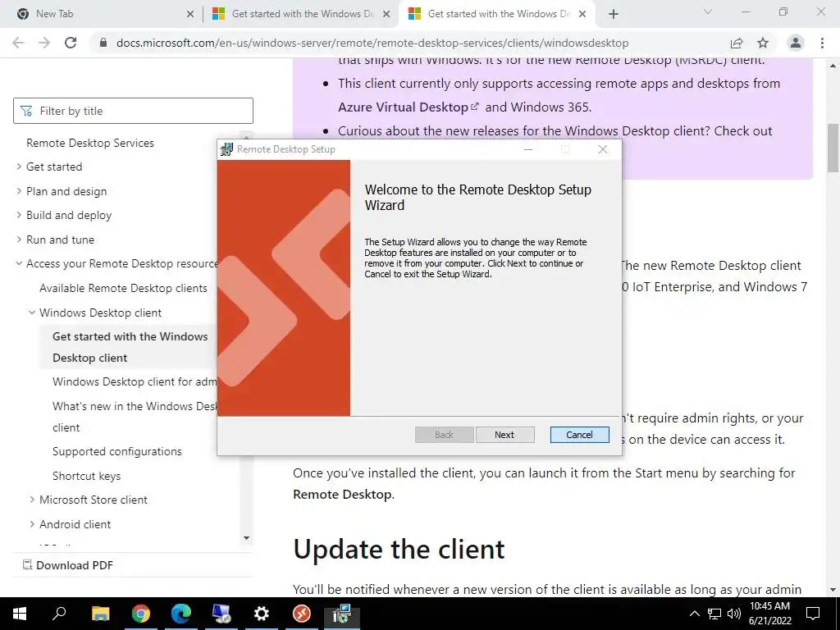
Task: Close the New Tab tab
Action: coord(190,14)
